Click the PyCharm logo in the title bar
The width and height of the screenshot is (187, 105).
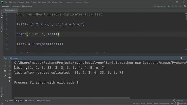coord(2,2)
